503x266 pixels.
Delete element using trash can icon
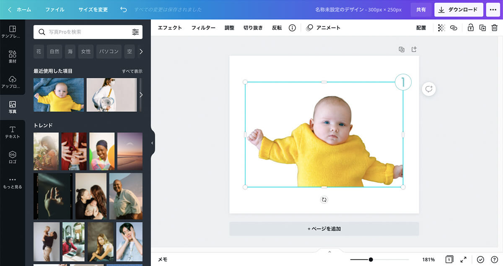pyautogui.click(x=494, y=28)
